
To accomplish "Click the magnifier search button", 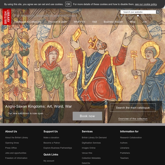I will [158, 12].
